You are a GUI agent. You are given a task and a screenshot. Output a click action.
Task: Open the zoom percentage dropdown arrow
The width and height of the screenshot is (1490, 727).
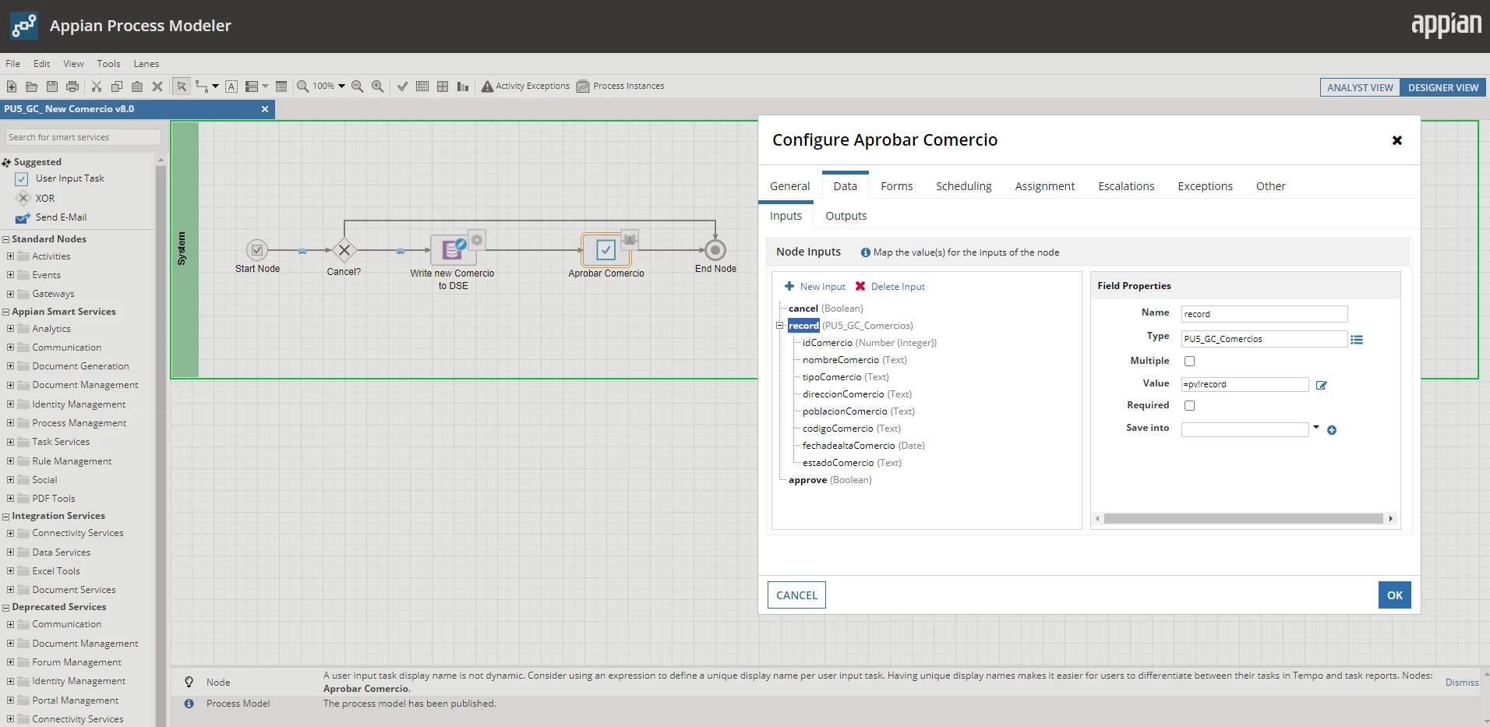click(x=341, y=86)
